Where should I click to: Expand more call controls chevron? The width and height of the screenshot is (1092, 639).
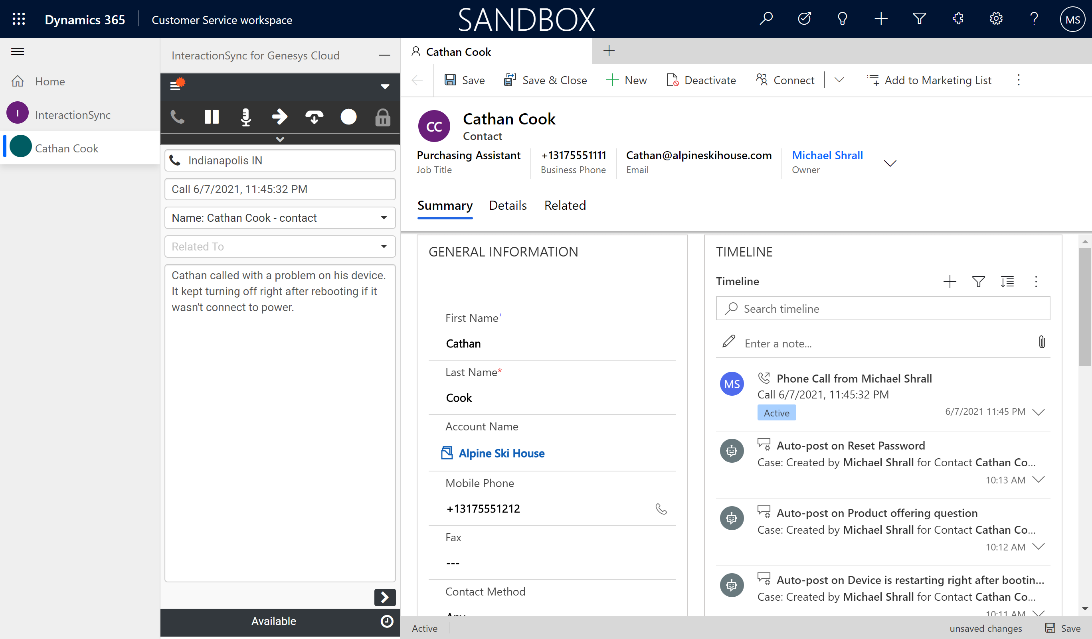(x=280, y=139)
